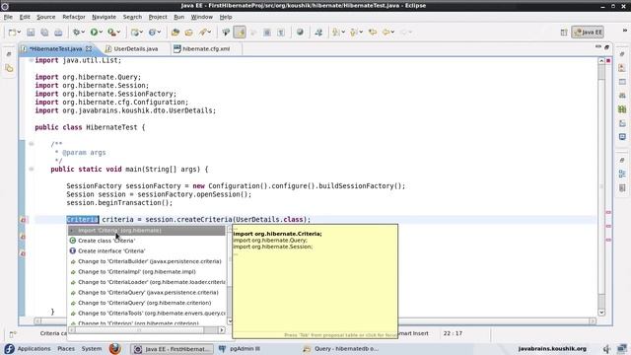Open the Back history dropdown arrow
The width and height of the screenshot is (631, 355).
(392, 33)
